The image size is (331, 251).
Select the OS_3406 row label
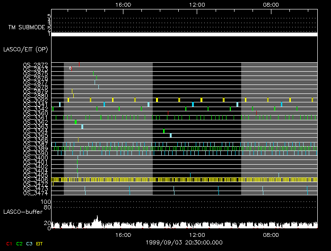tap(35, 180)
